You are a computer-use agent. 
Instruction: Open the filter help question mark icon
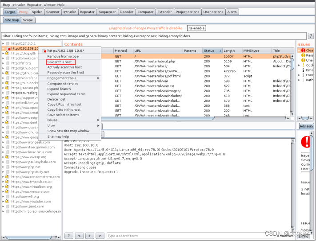(x=311, y=36)
